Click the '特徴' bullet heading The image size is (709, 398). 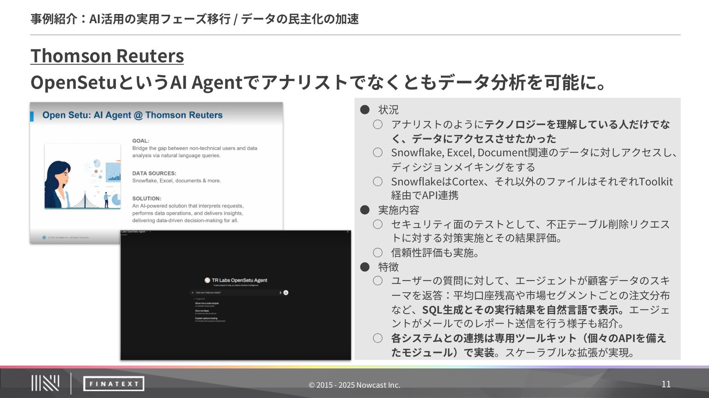[388, 267]
